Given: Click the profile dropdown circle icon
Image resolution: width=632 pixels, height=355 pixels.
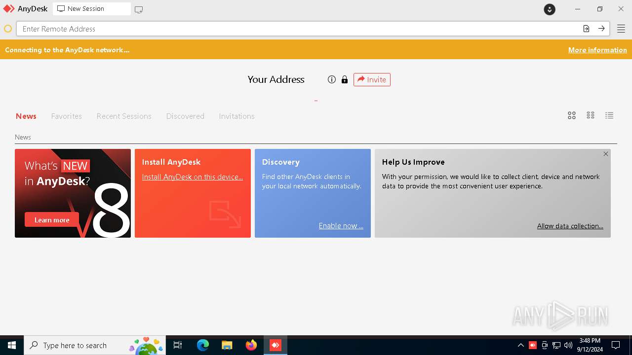Looking at the screenshot, I should pos(550,9).
